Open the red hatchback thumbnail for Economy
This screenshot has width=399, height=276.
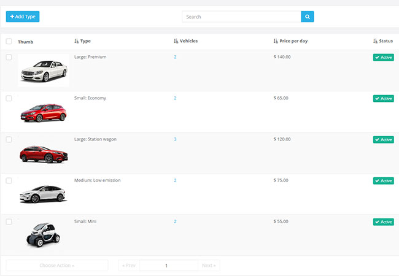tap(44, 113)
